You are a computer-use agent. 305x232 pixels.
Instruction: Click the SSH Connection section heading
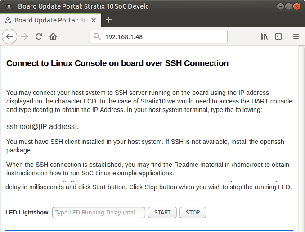[117, 63]
